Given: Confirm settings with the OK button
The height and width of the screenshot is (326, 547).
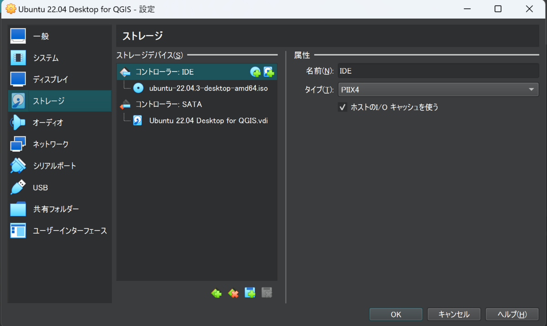Looking at the screenshot, I should 396,314.
